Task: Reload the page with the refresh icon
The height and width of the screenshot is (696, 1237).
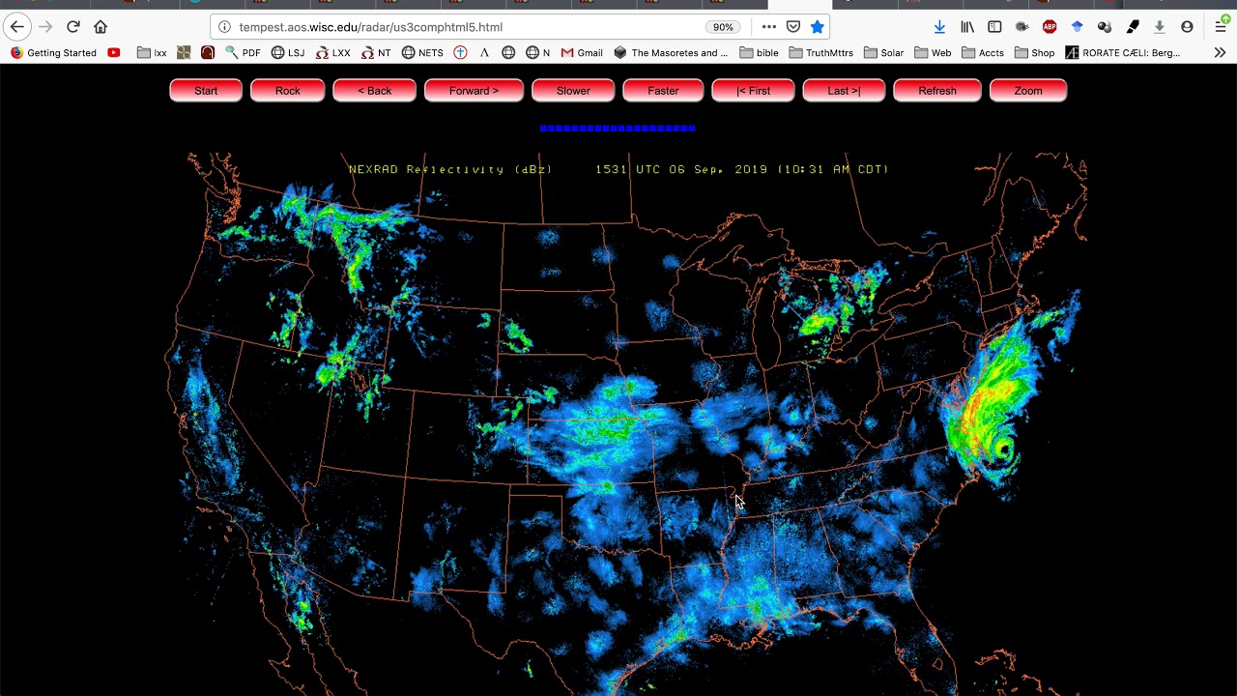Action: pyautogui.click(x=73, y=27)
